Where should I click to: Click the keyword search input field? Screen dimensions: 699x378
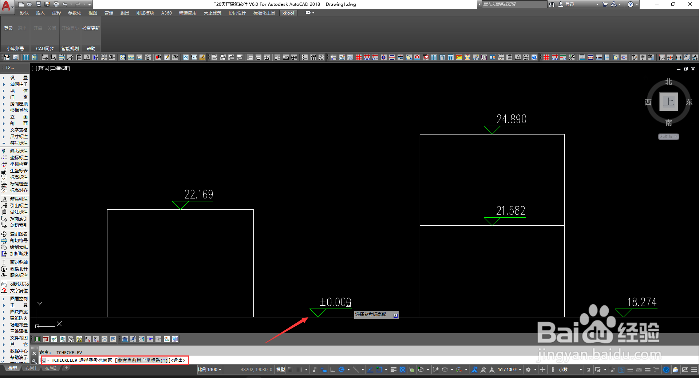tap(514, 4)
